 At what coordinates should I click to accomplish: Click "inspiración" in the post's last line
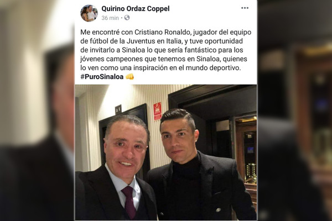149,68
